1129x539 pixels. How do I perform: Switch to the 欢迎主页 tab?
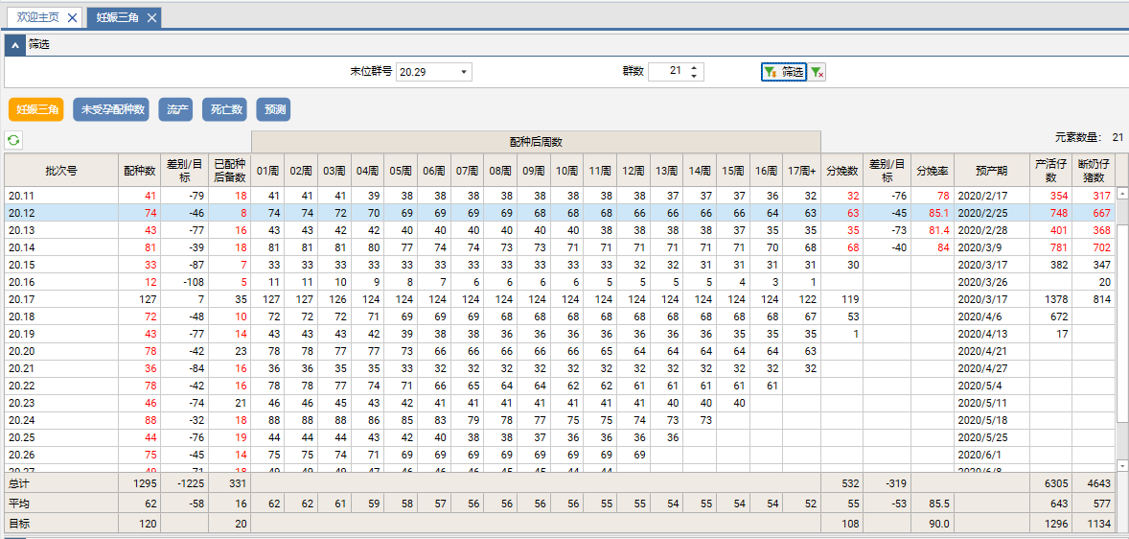[x=35, y=17]
